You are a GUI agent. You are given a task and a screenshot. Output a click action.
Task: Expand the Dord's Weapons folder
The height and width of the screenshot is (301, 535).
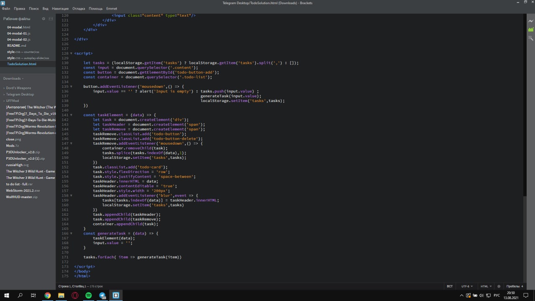pos(18,88)
